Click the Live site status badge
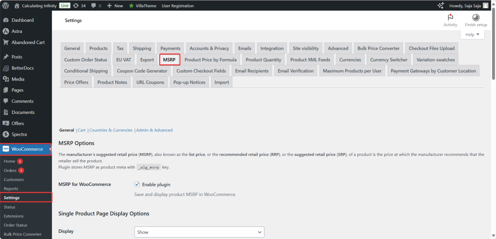 click(x=64, y=6)
